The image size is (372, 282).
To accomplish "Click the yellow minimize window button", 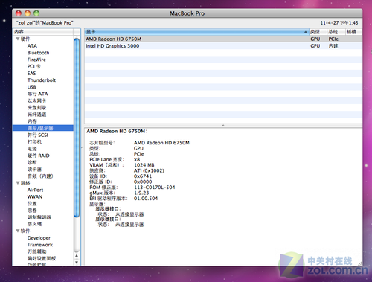I will tap(28, 13).
